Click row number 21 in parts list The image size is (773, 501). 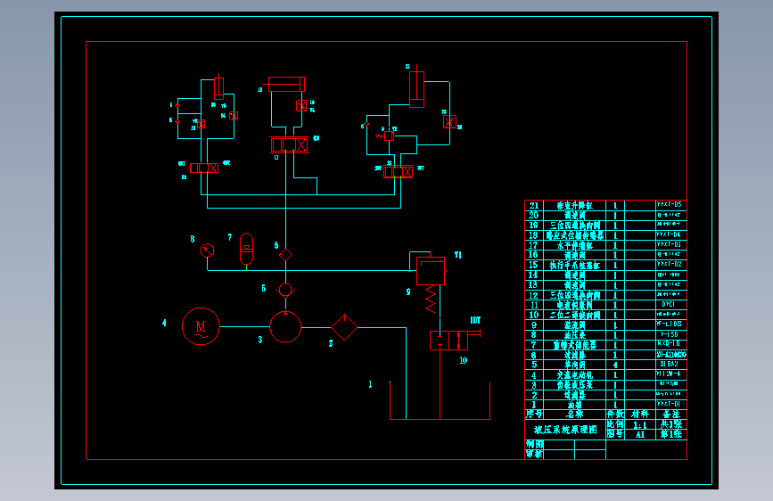pos(534,206)
